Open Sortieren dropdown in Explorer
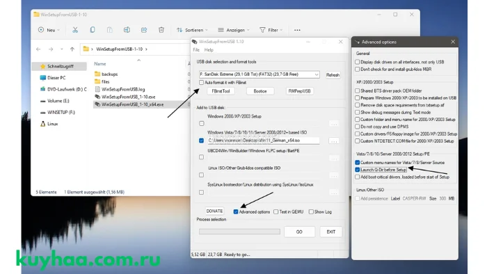 192,30
